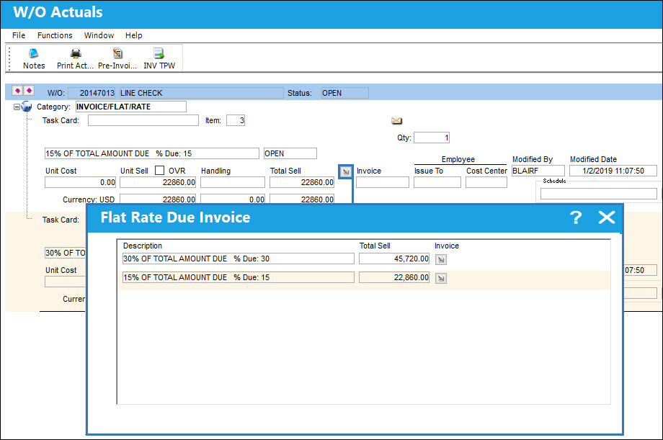
Task: Click the Qty field
Action: click(432, 138)
